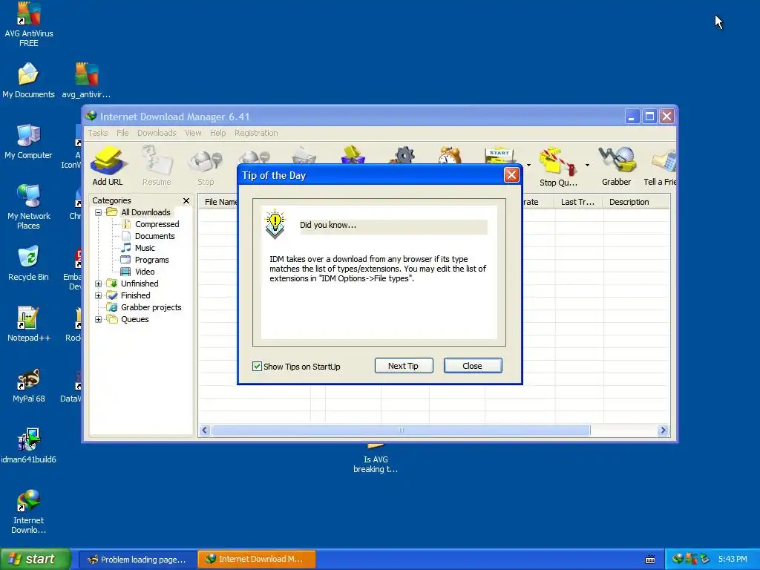Image resolution: width=760 pixels, height=570 pixels.
Task: Click the Stop Queue toolbar icon
Action: (x=558, y=166)
